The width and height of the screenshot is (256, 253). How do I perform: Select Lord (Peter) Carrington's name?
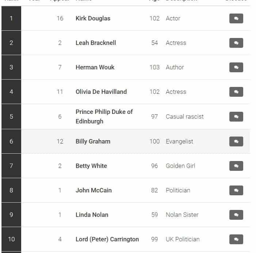(x=107, y=239)
